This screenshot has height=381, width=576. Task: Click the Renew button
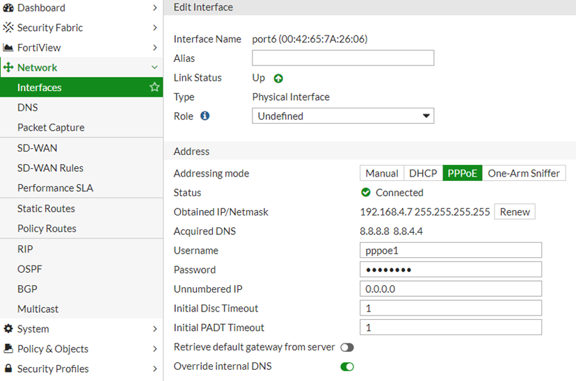click(x=515, y=212)
